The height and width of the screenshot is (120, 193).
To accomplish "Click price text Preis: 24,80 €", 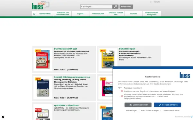I will pyautogui.click(x=60, y=69).
